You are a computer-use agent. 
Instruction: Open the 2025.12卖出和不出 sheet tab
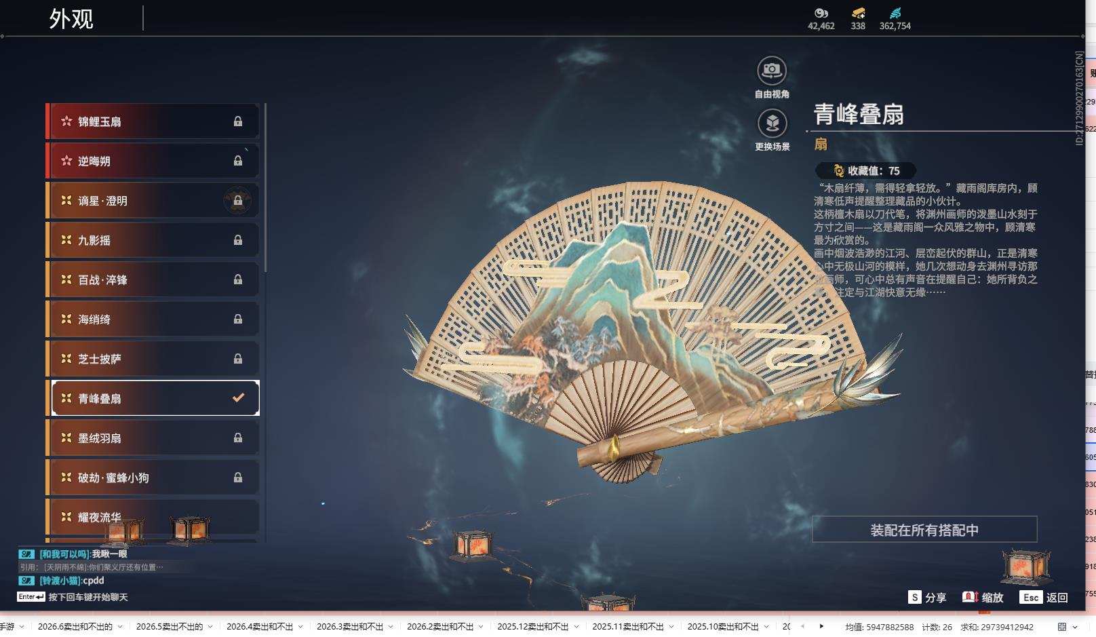(x=533, y=627)
